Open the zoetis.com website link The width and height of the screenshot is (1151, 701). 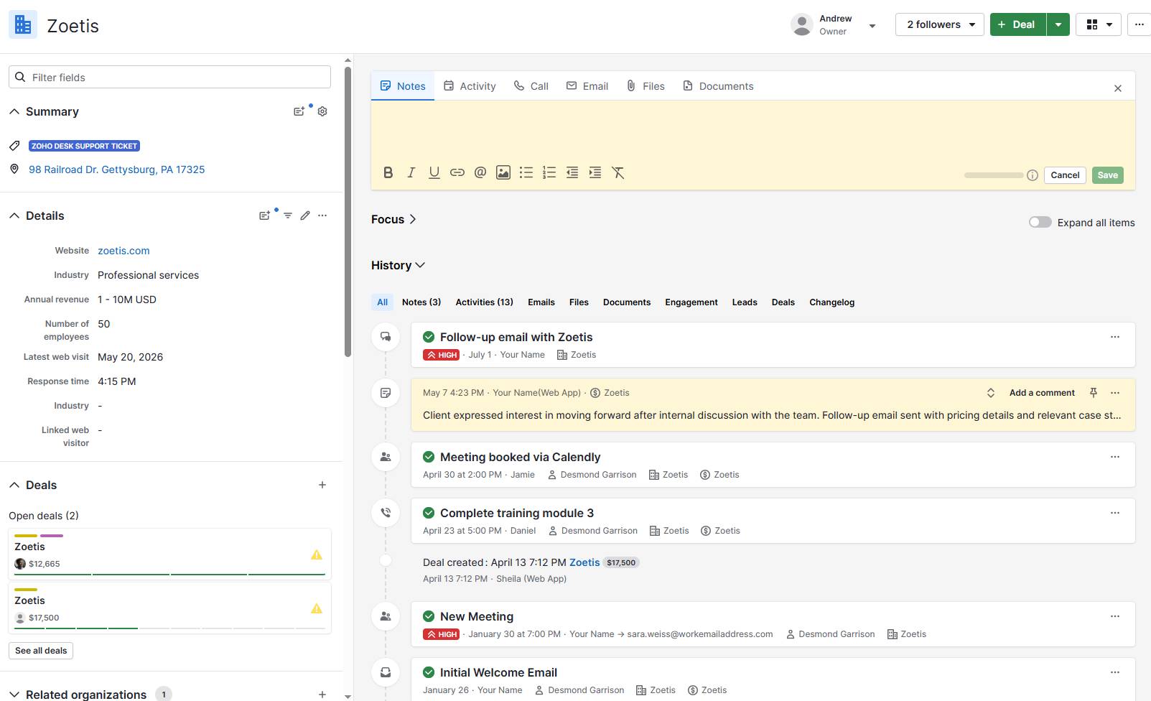pyautogui.click(x=124, y=251)
